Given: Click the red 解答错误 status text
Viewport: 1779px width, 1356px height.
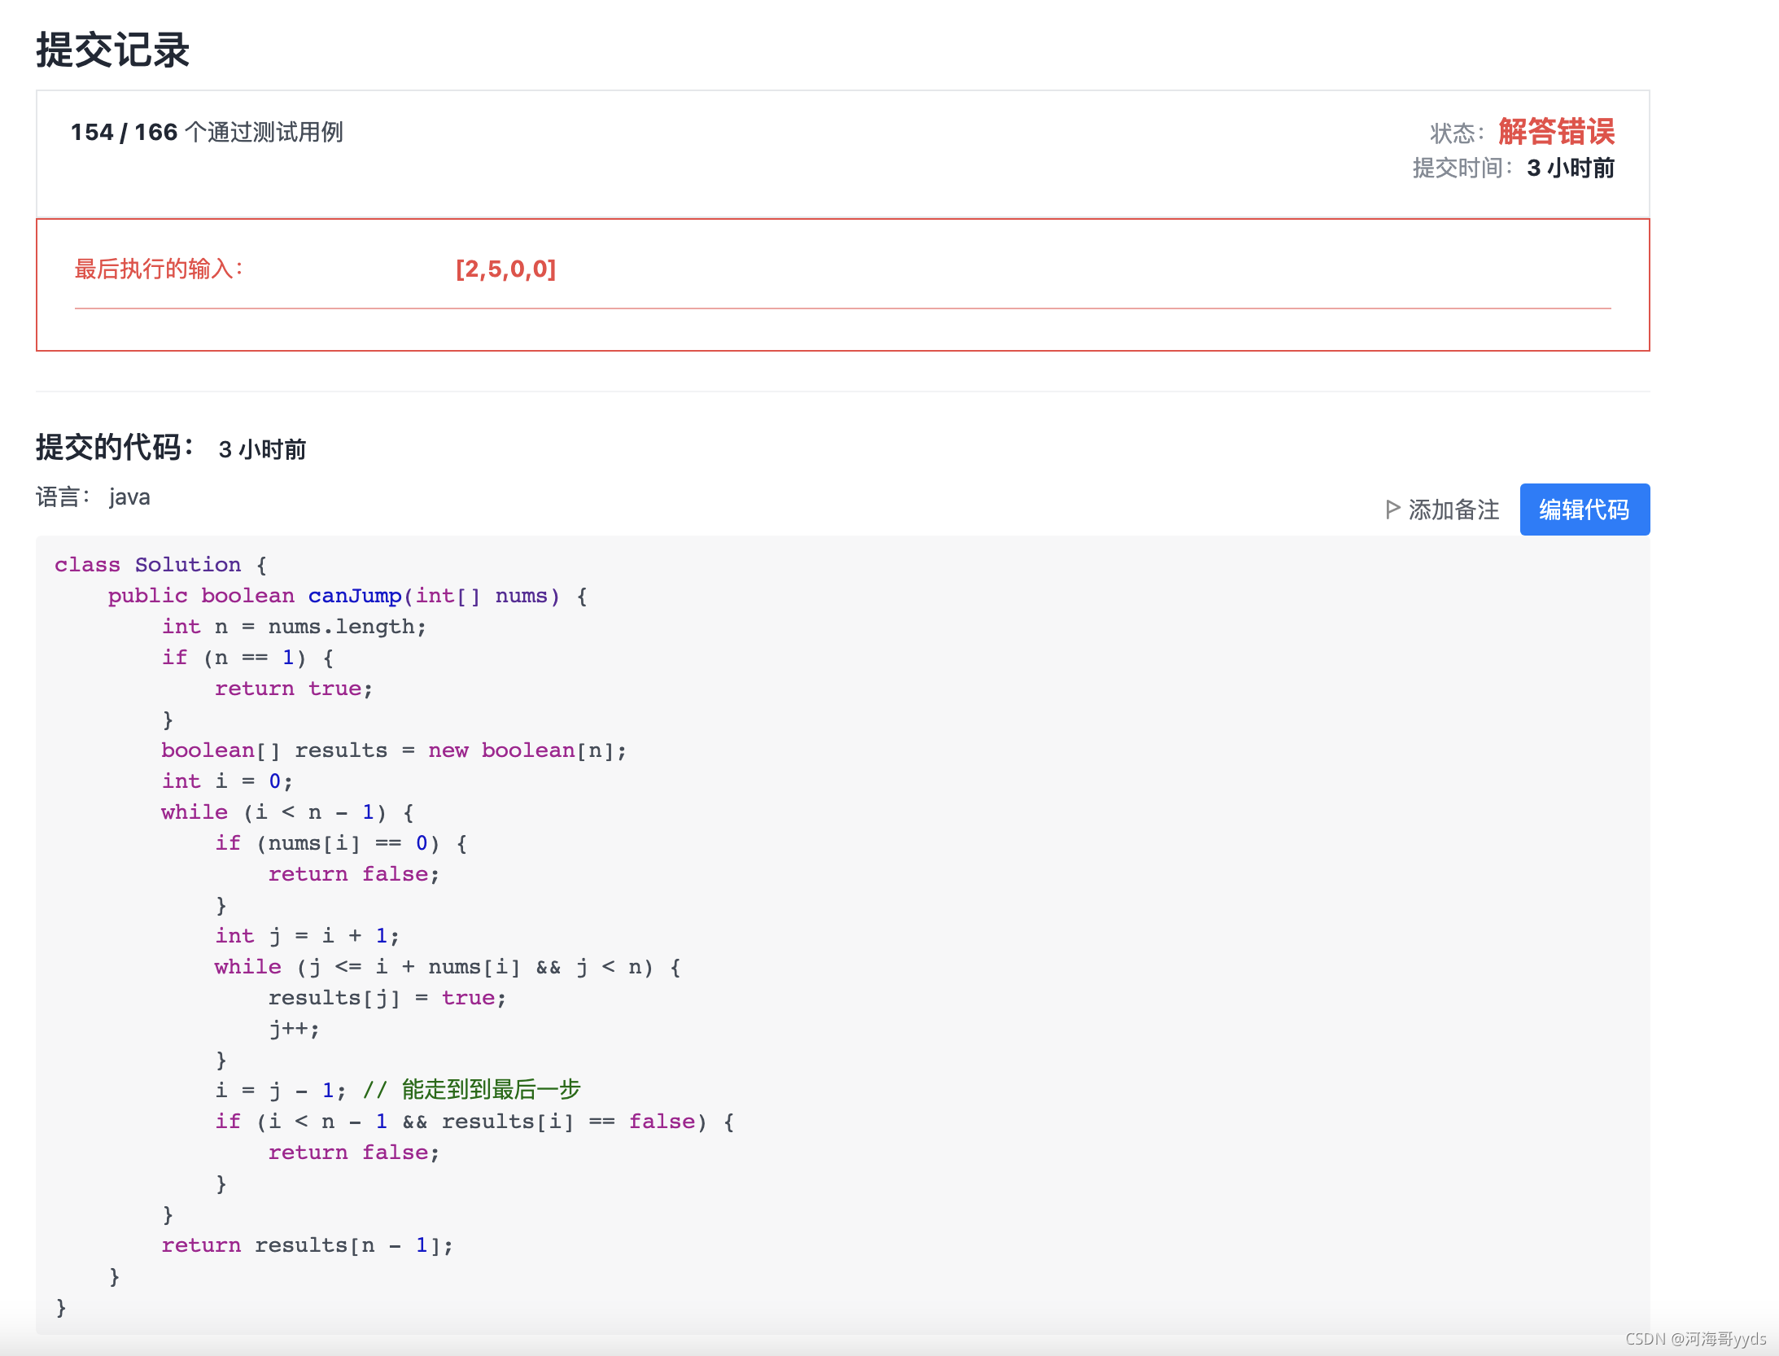Looking at the screenshot, I should (1556, 132).
